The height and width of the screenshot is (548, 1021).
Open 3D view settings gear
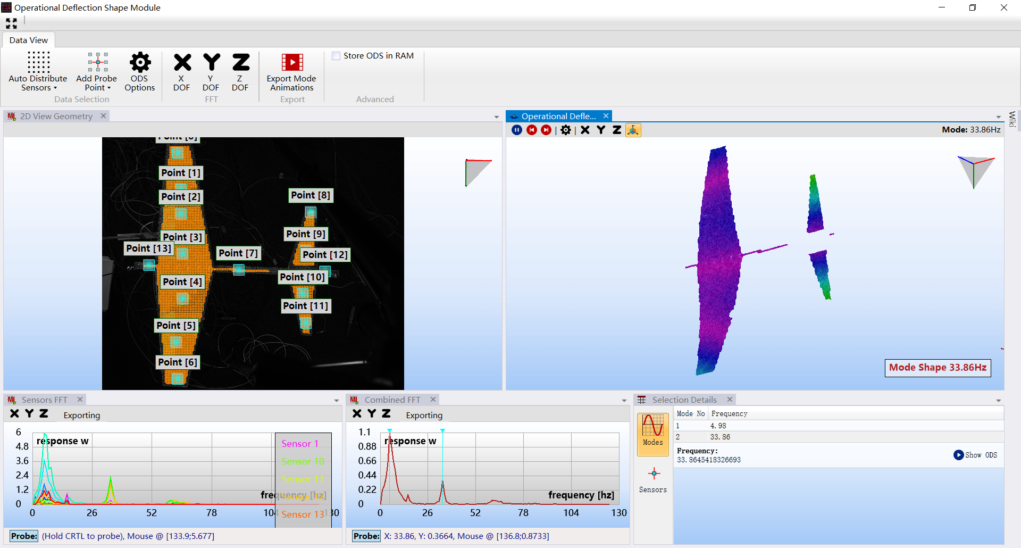[566, 130]
